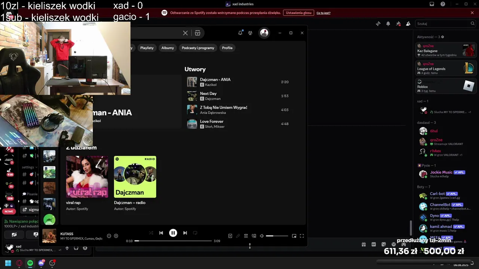
Task: Open Discord notification settings bell
Action: (x=388, y=24)
